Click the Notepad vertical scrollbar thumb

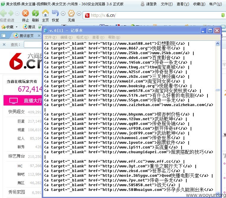pyautogui.click(x=218, y=90)
